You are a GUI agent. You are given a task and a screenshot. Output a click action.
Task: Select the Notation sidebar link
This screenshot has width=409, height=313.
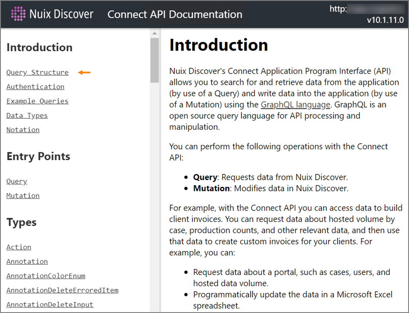coord(23,130)
